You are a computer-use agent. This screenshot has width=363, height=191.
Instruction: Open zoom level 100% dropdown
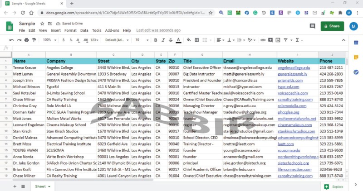pos(49,40)
